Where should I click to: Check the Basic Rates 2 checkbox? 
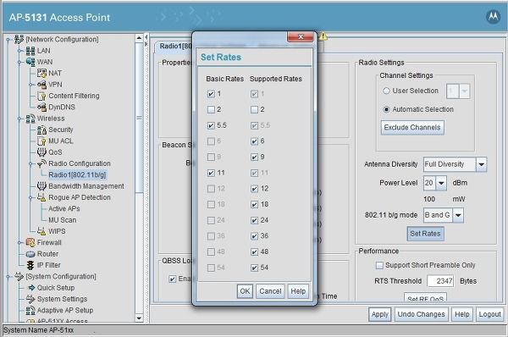(211, 109)
